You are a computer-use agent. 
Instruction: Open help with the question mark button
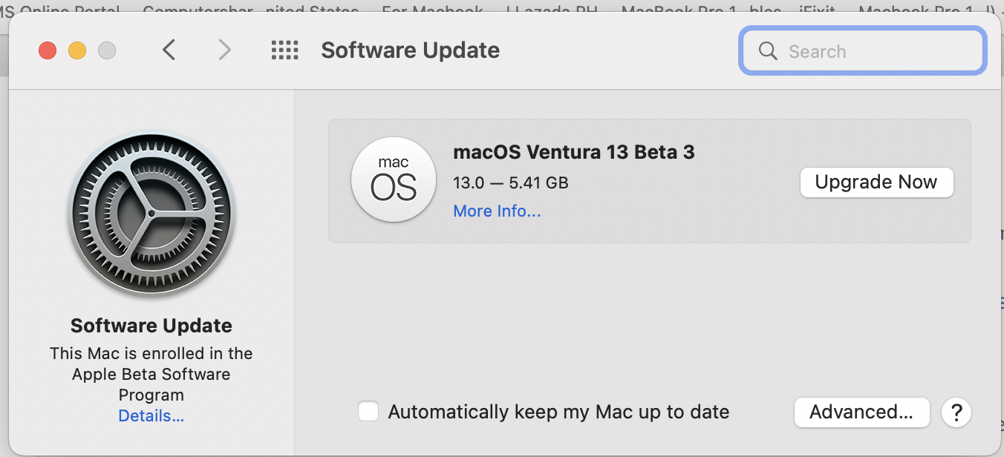(956, 412)
